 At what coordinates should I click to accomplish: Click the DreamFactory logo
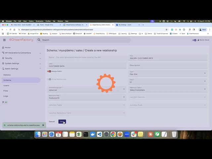[x=21, y=40]
